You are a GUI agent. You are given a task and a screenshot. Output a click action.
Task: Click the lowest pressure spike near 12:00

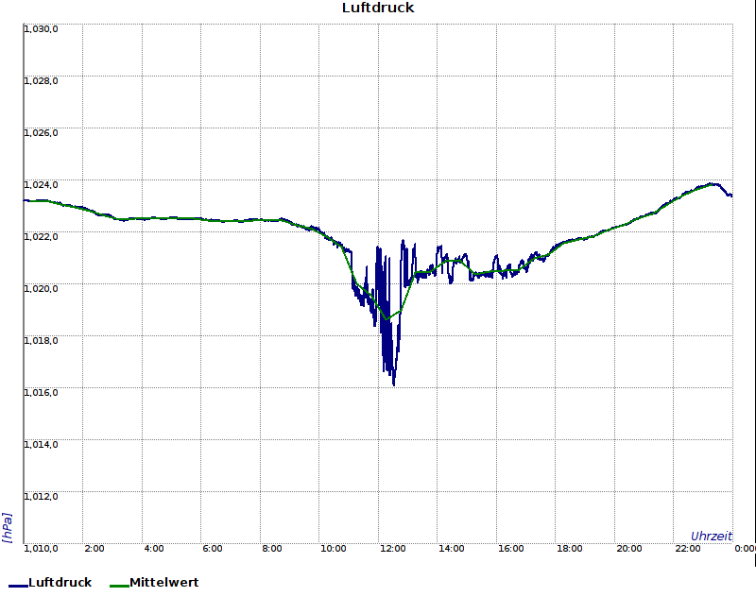click(x=394, y=384)
